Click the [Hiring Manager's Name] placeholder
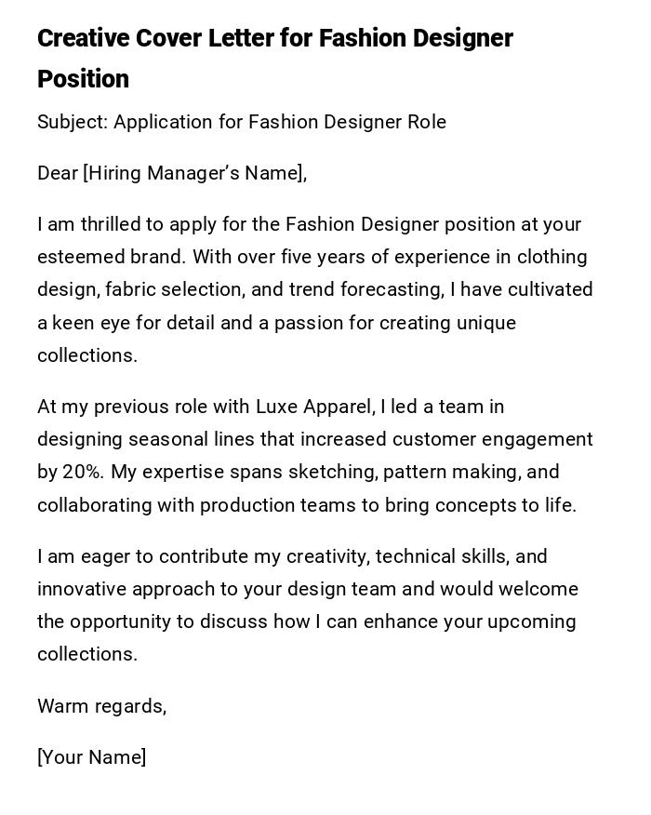The width and height of the screenshot is (651, 815). 193,173
